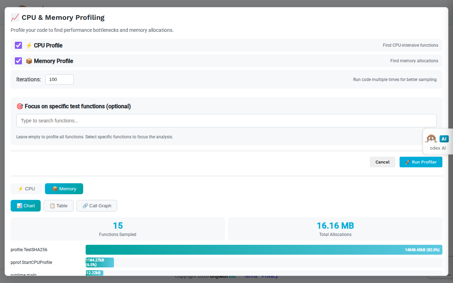Screen dimensions: 453x283
Task: Click the lightning icon next to CPU Profile
Action: click(29, 45)
